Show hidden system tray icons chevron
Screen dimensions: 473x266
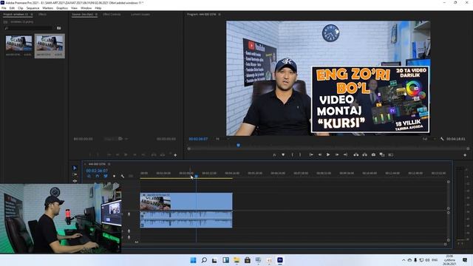(x=404, y=260)
